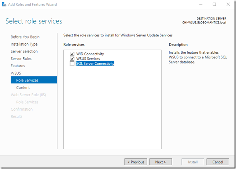Image resolution: width=236 pixels, height=169 pixels.
Task: Select the highlighted Role Services step under WSUS
Action: click(34, 80)
